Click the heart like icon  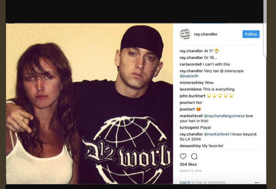pyautogui.click(x=183, y=156)
